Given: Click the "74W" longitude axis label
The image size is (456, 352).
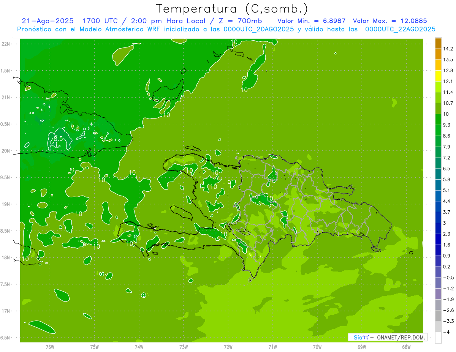Looking at the screenshot, I should [139, 347].
